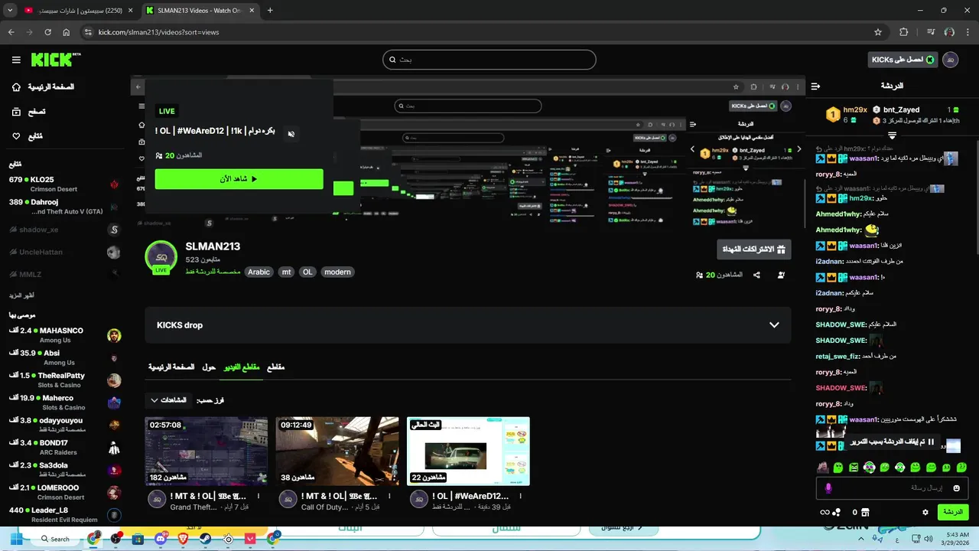
Task: Open options menu for Grand Theft video
Action: 258,497
